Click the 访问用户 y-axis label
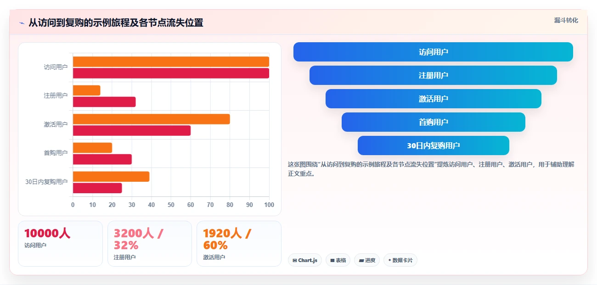The height and width of the screenshot is (285, 597). pyautogui.click(x=56, y=67)
